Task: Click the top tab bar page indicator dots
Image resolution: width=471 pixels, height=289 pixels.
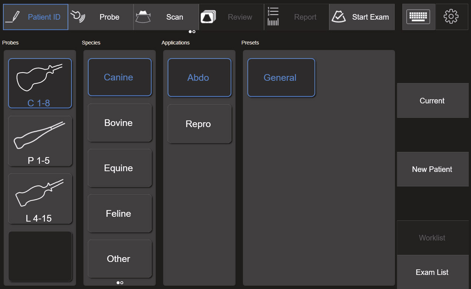Action: pyautogui.click(x=192, y=32)
